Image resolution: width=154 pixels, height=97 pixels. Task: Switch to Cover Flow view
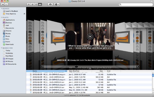tap(40, 4)
